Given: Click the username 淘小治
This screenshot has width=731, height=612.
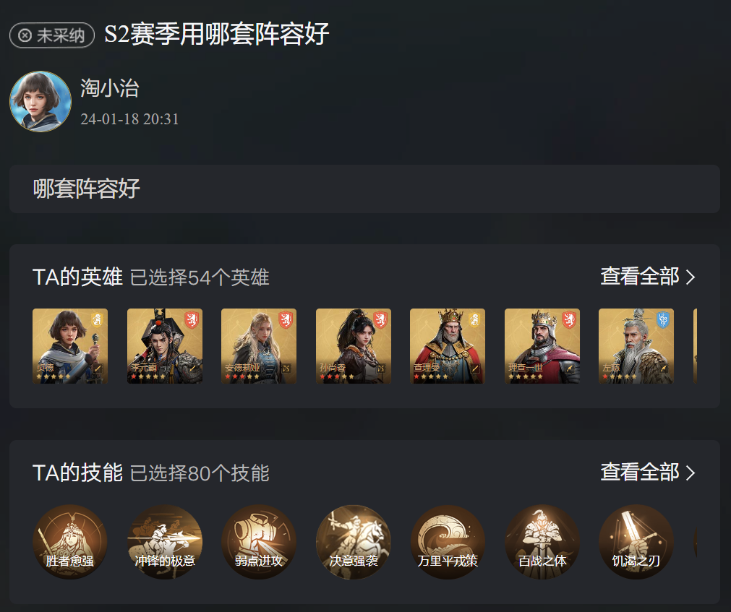Looking at the screenshot, I should pos(110,88).
